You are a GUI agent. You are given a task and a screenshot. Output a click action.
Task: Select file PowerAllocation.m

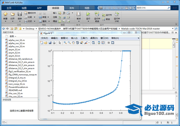tap(18, 87)
